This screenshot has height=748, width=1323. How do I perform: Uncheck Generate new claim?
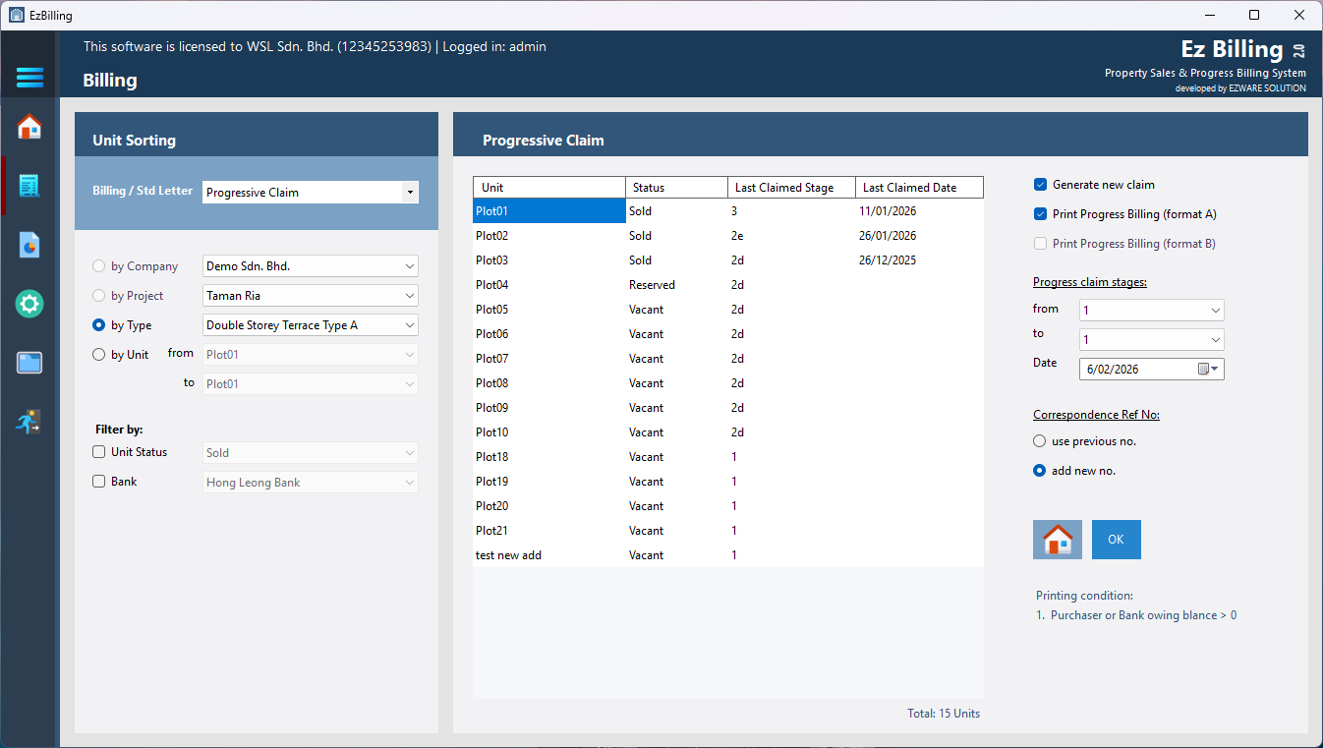pos(1040,185)
